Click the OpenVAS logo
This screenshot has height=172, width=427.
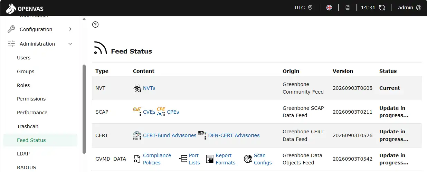click(x=25, y=8)
